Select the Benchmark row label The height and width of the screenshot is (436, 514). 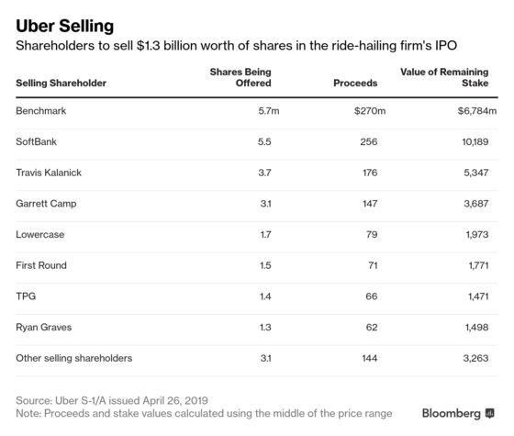click(41, 111)
